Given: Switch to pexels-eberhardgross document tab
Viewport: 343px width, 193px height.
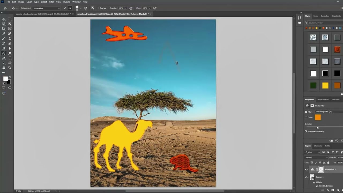Looking at the screenshot, I should [x=43, y=14].
